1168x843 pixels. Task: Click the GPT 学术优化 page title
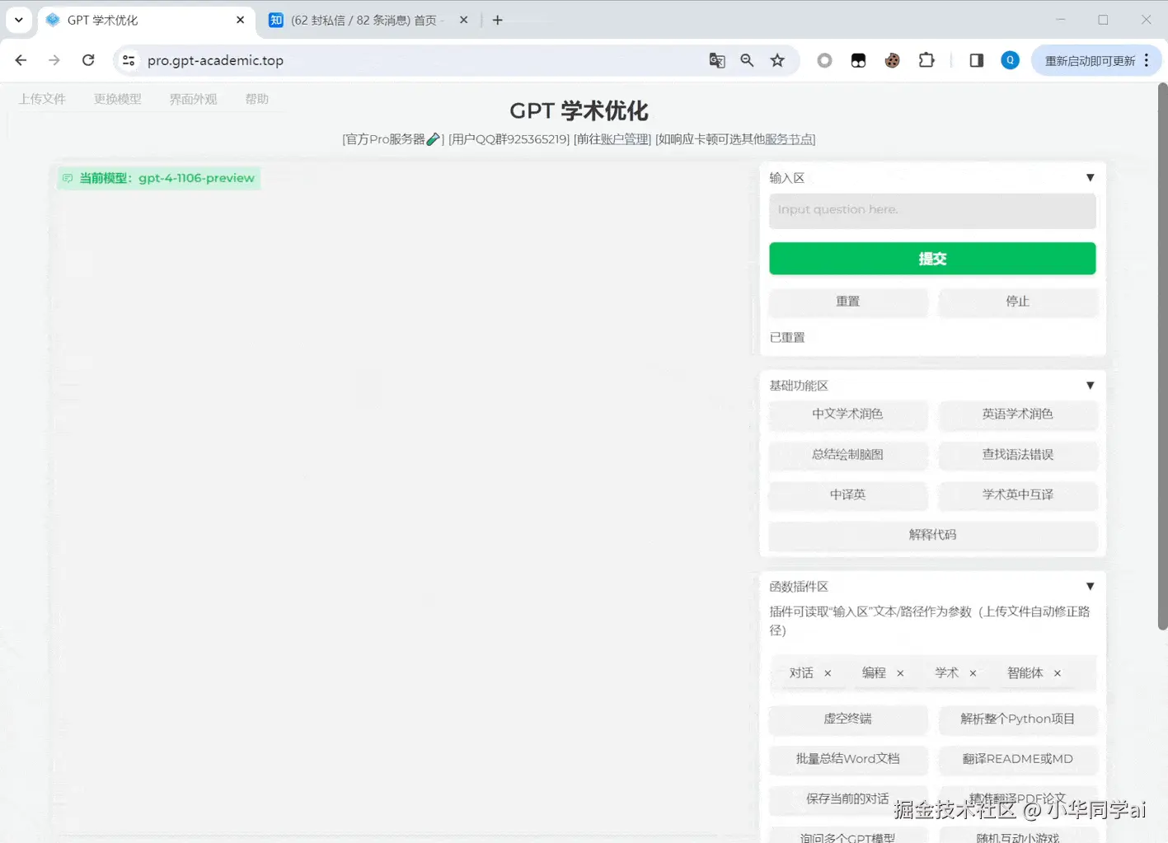click(579, 111)
